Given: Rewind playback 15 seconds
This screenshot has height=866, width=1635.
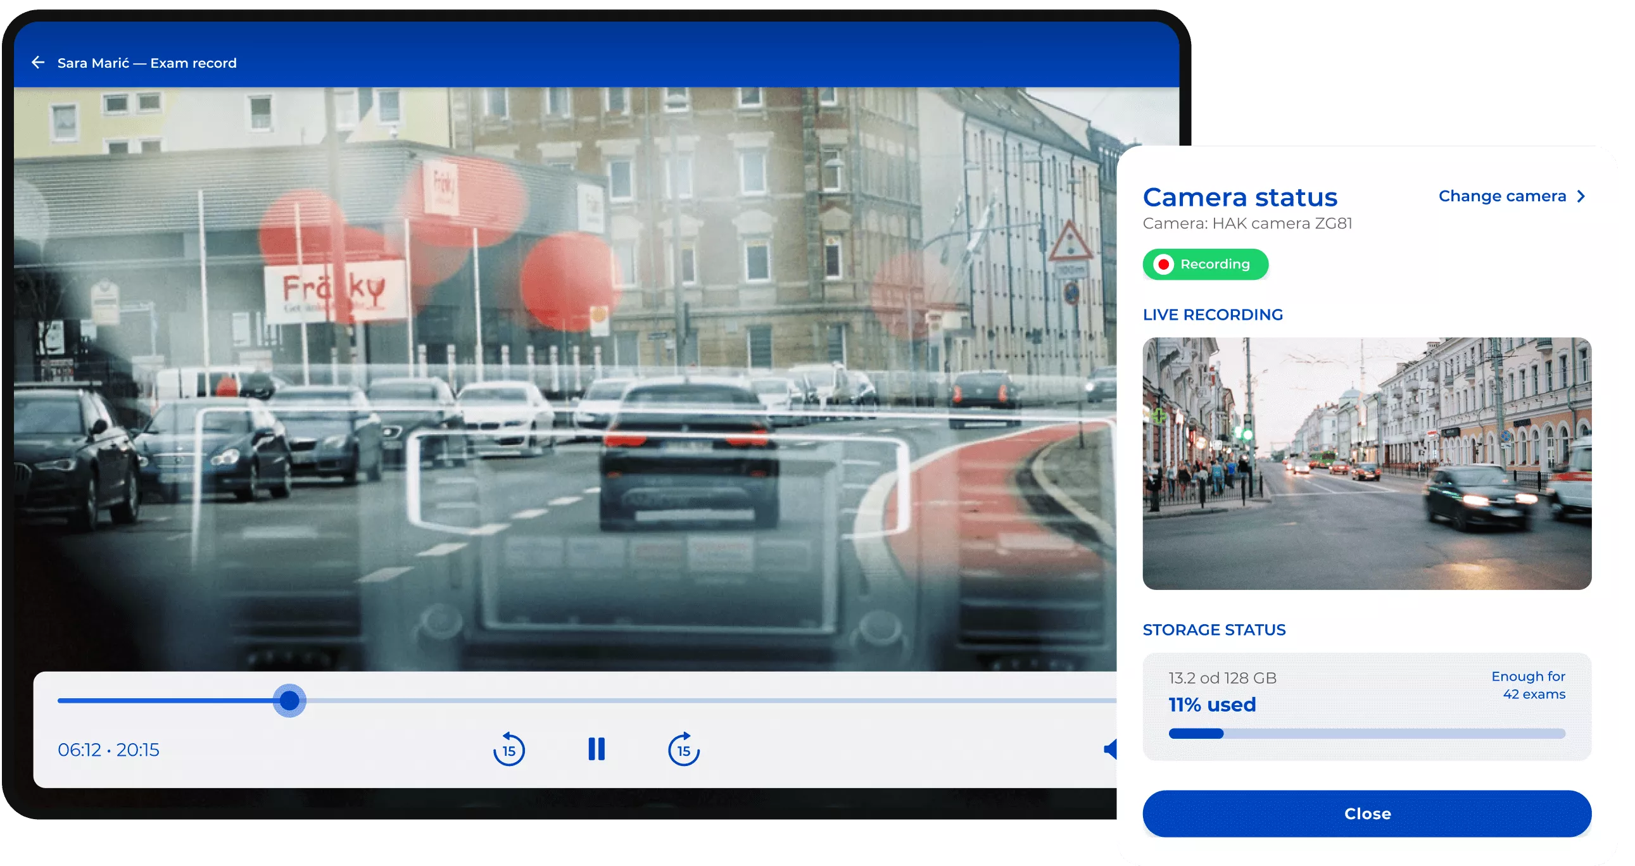Looking at the screenshot, I should pyautogui.click(x=509, y=750).
